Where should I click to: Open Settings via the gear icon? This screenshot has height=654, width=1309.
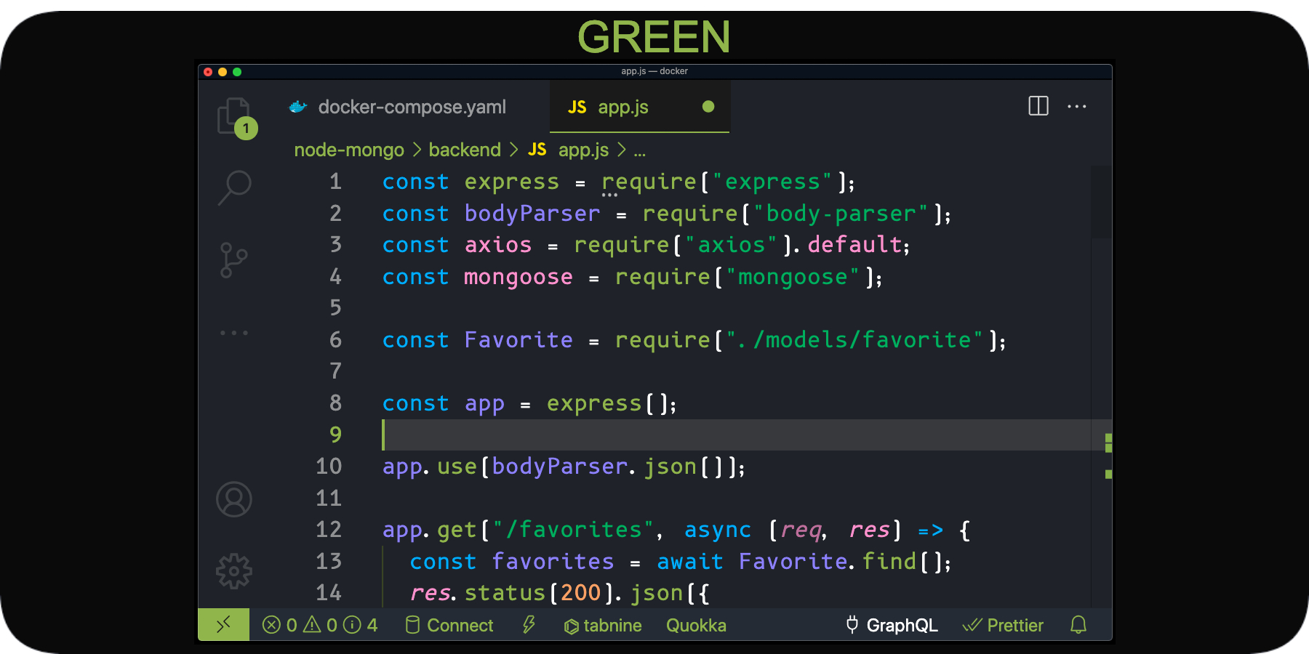[x=233, y=571]
